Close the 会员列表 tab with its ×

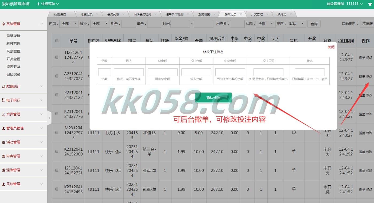[123, 14]
